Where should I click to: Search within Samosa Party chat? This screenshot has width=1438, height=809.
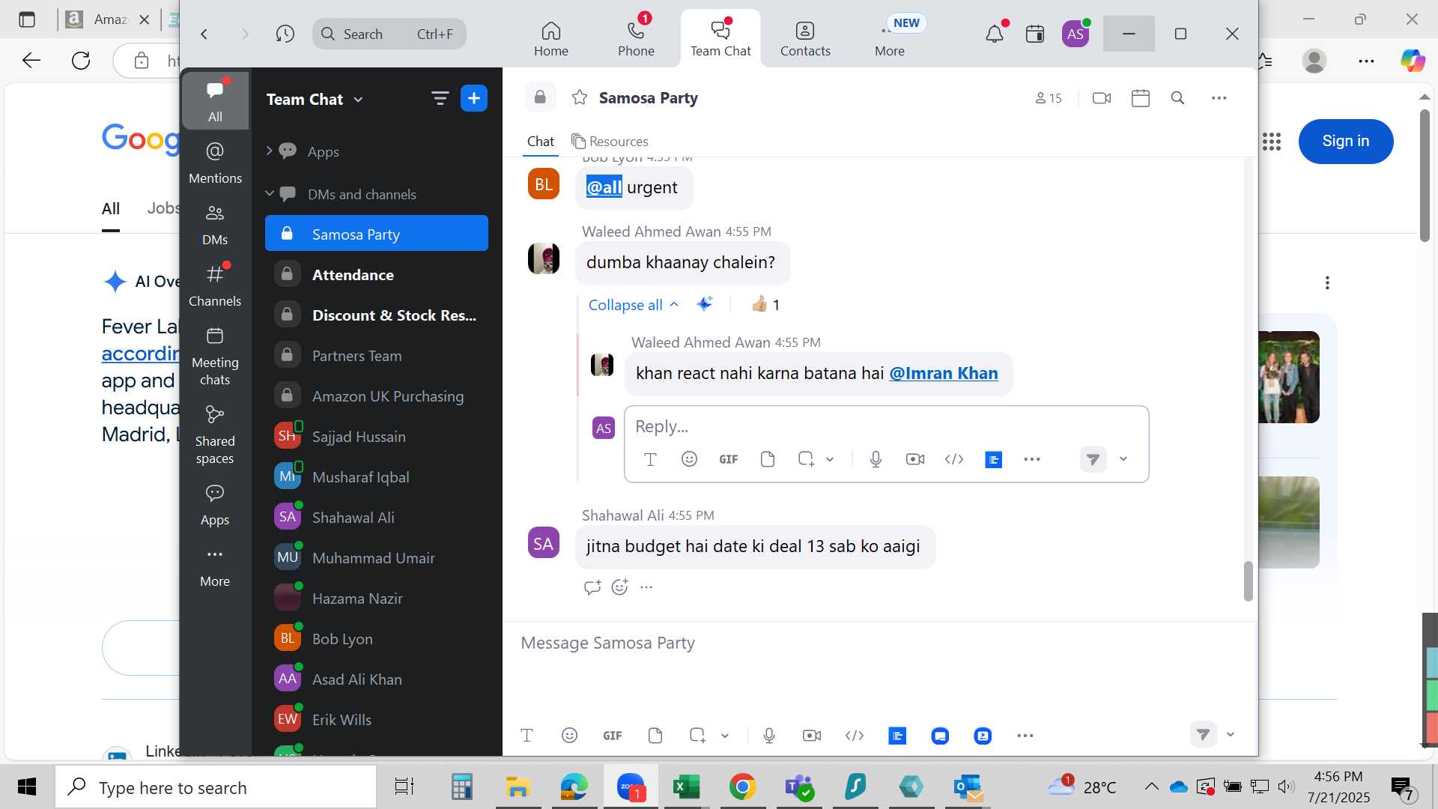(x=1177, y=98)
